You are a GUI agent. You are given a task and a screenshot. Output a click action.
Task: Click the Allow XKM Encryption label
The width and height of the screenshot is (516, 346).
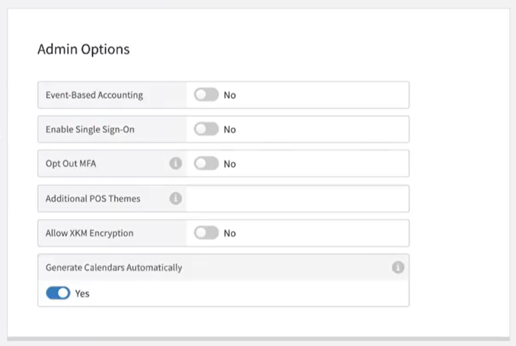tap(89, 233)
